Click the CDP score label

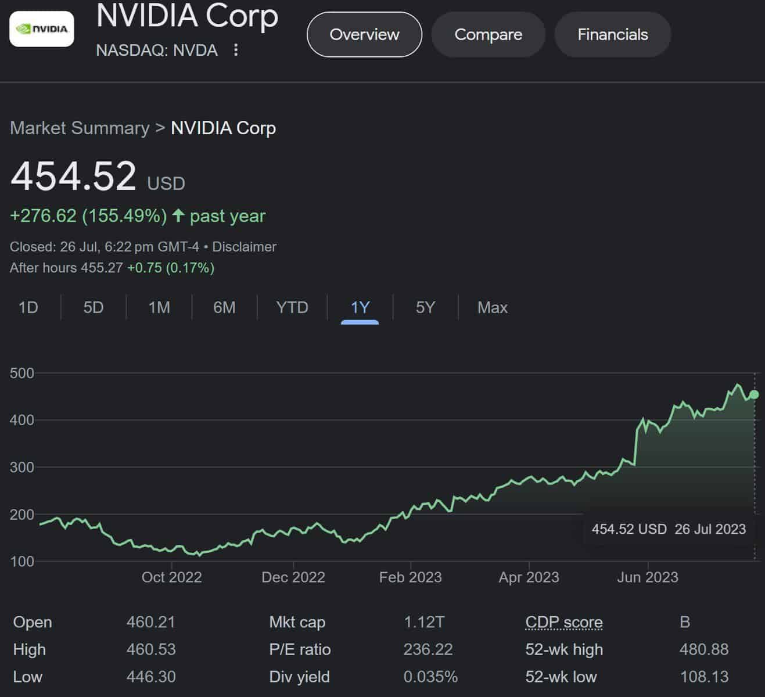(x=563, y=622)
